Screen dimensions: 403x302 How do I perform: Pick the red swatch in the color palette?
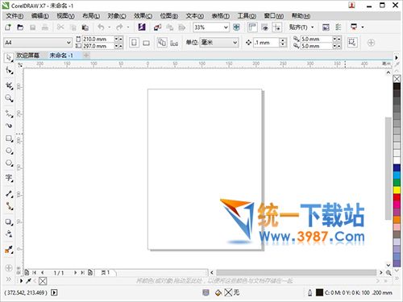[x=397, y=197]
